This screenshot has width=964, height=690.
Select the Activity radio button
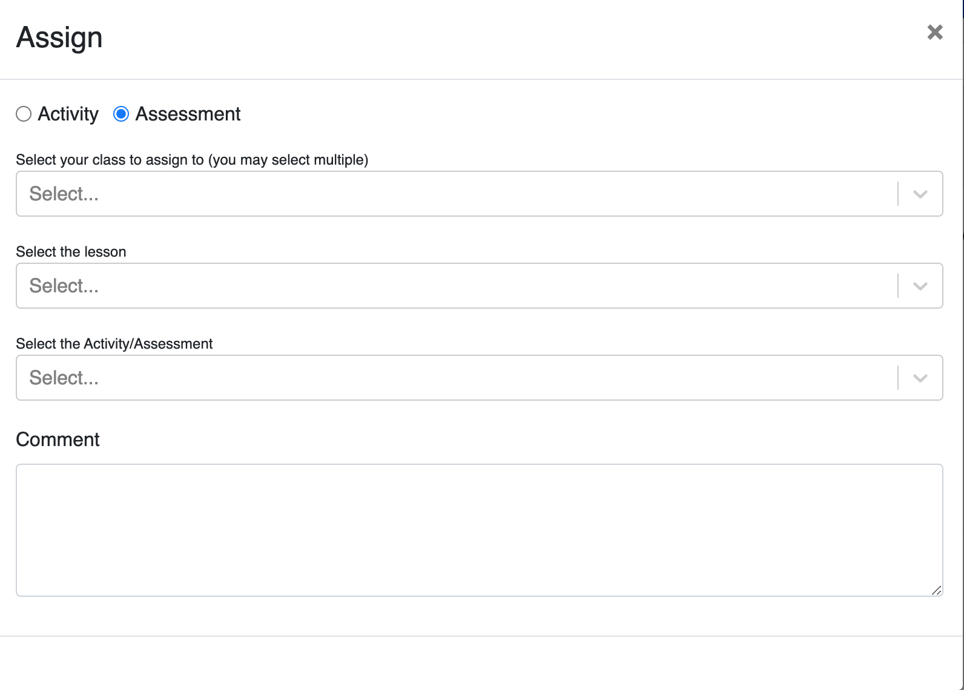[24, 114]
